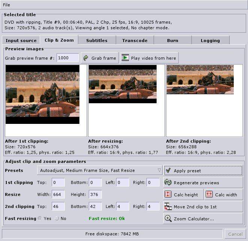Image resolution: width=248 pixels, height=241 pixels.
Task: Click the After resizing preview image
Action: click(123, 84)
